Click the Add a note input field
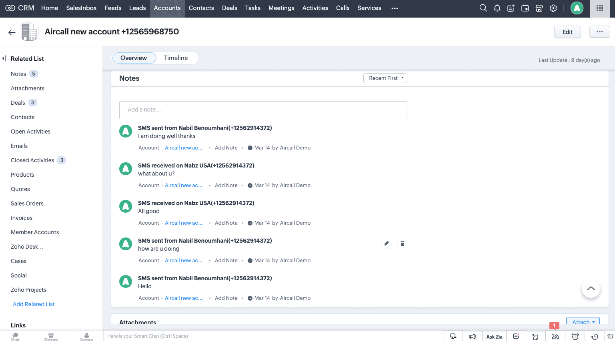 click(x=263, y=110)
